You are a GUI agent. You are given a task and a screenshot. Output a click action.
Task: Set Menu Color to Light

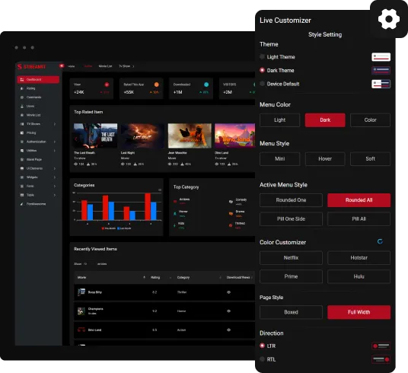pos(279,120)
